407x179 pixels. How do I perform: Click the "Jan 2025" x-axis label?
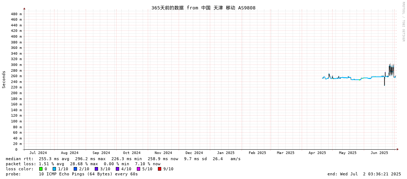point(226,153)
